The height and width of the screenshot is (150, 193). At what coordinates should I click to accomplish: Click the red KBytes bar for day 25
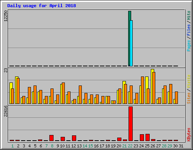coord(147,137)
